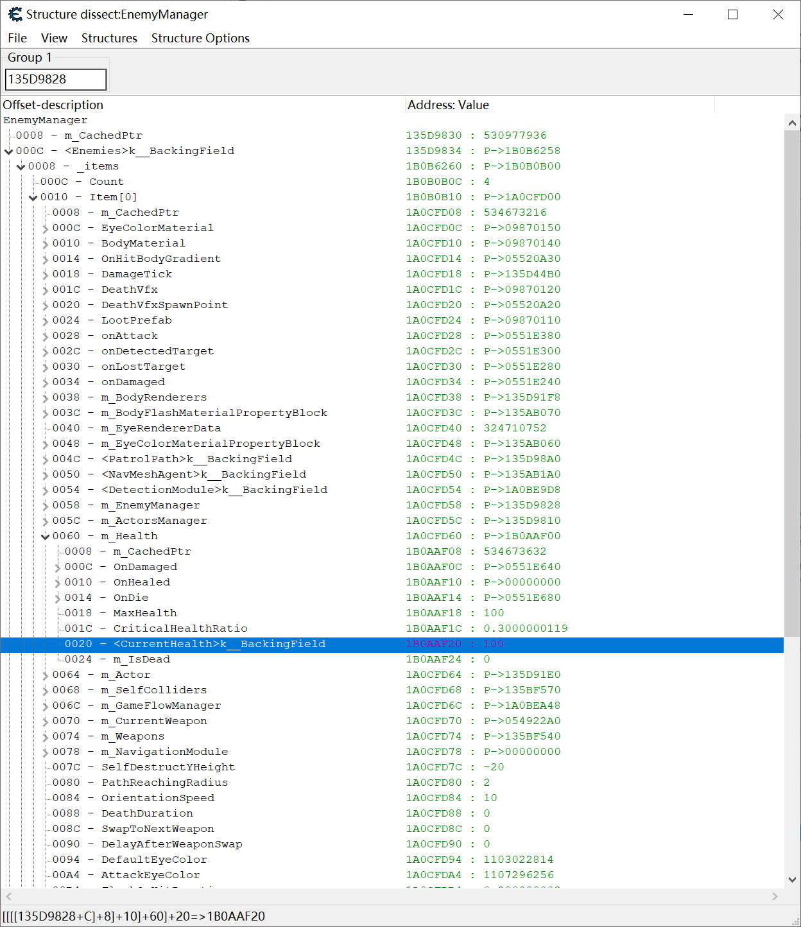Click the horizontal scrollbar left arrow
Screen dimensions: 801x927
point(8,896)
